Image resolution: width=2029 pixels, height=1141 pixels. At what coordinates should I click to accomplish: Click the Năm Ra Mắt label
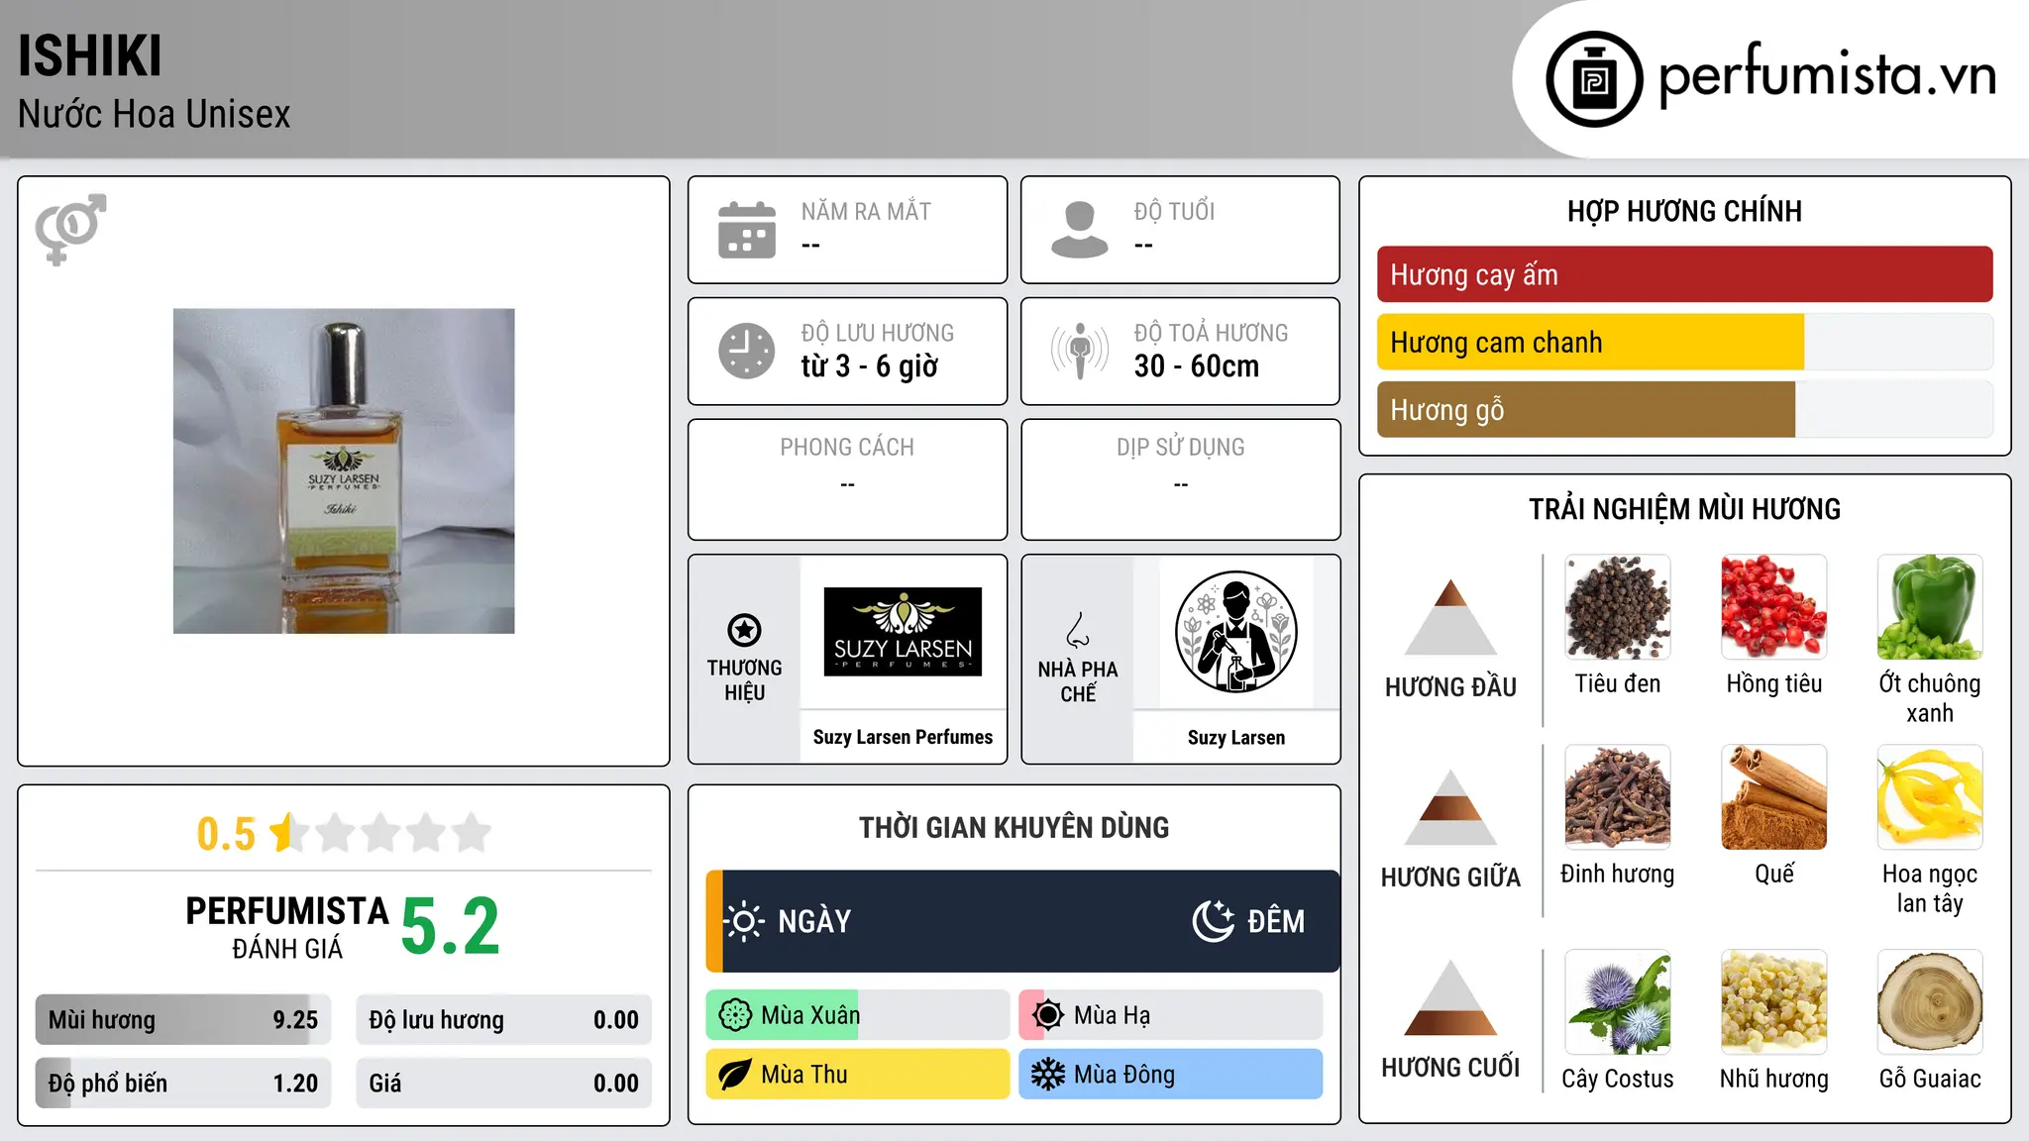tap(866, 211)
